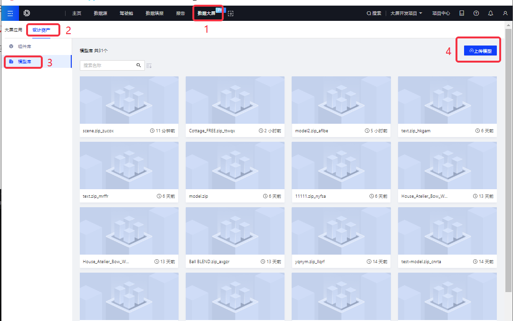Open the help question mark icon
The width and height of the screenshot is (513, 321).
pos(476,13)
